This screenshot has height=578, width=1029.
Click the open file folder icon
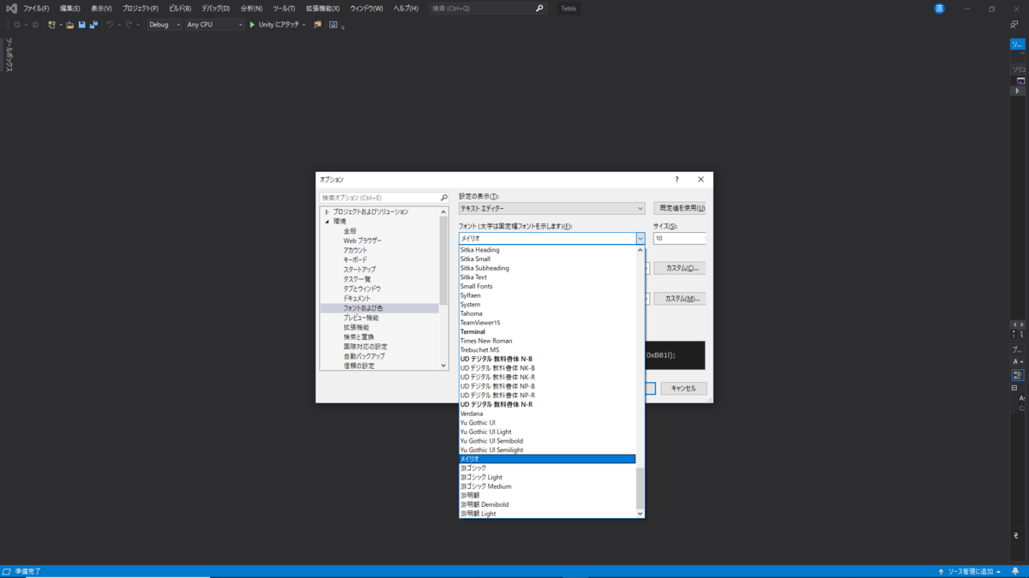tap(70, 25)
